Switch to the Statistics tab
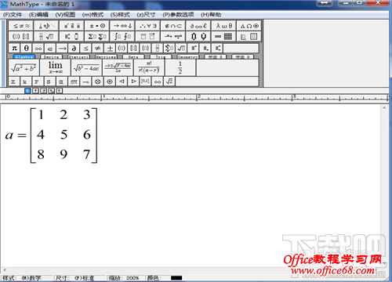Viewport: 392px width, 282px height. click(x=79, y=56)
